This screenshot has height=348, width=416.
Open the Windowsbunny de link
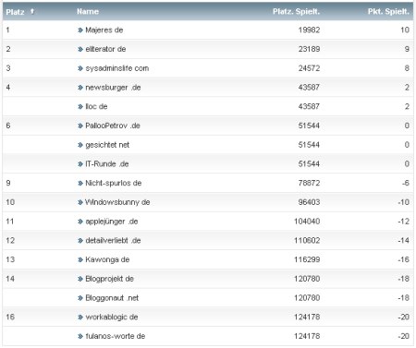click(117, 202)
